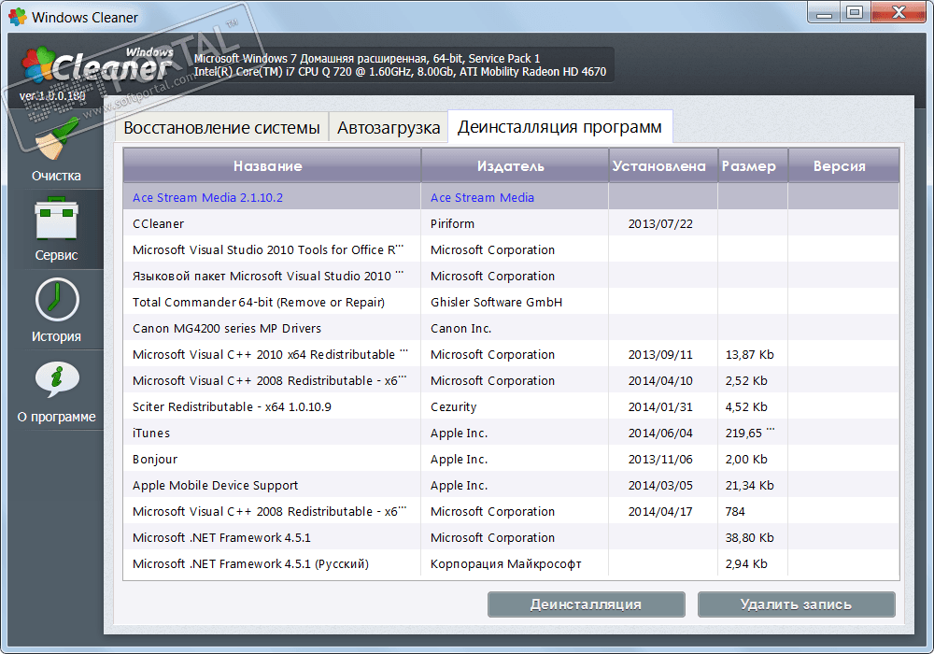Click the title bar app icon
The height and width of the screenshot is (654, 934).
18,17
